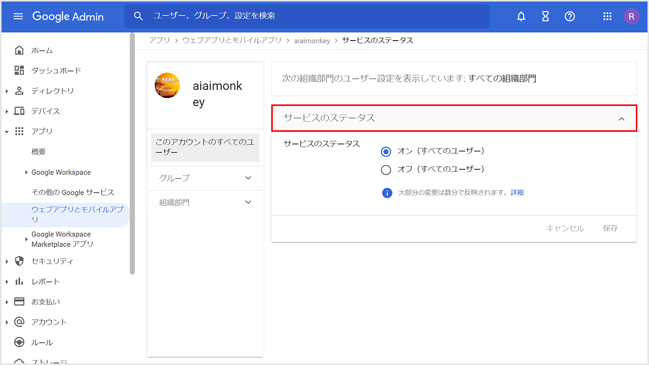Screen dimensions: 649x365
Task: Open the help question mark icon
Action: [x=570, y=16]
